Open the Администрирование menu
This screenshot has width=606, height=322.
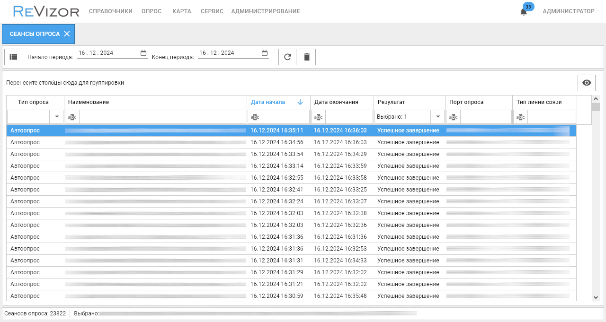(x=266, y=11)
